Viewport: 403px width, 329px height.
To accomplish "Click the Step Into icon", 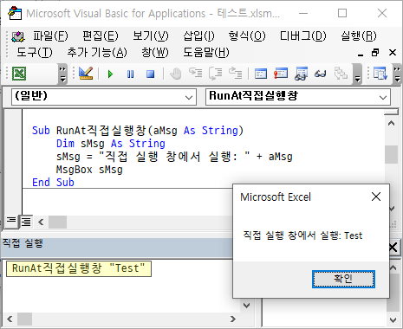I will [196, 74].
